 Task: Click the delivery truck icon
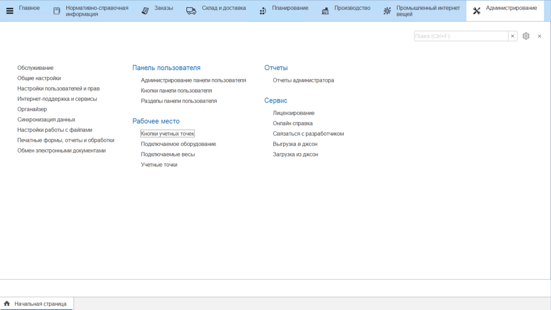191,11
